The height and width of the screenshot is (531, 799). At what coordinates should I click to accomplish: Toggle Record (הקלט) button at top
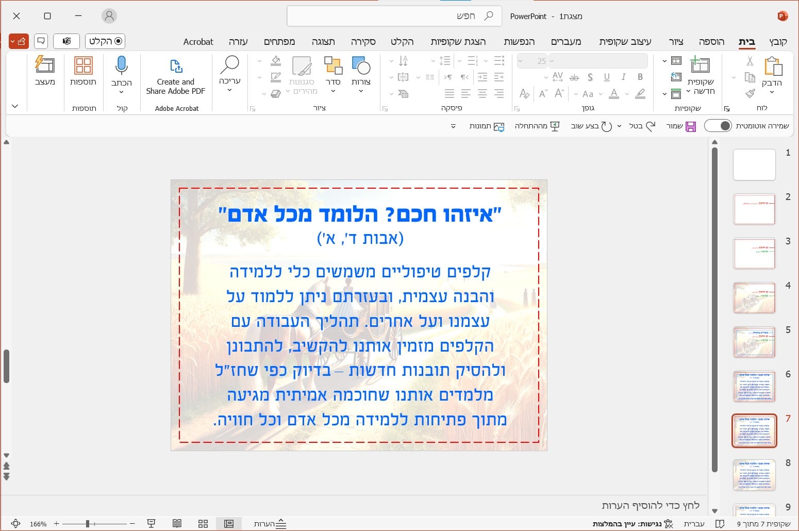105,41
